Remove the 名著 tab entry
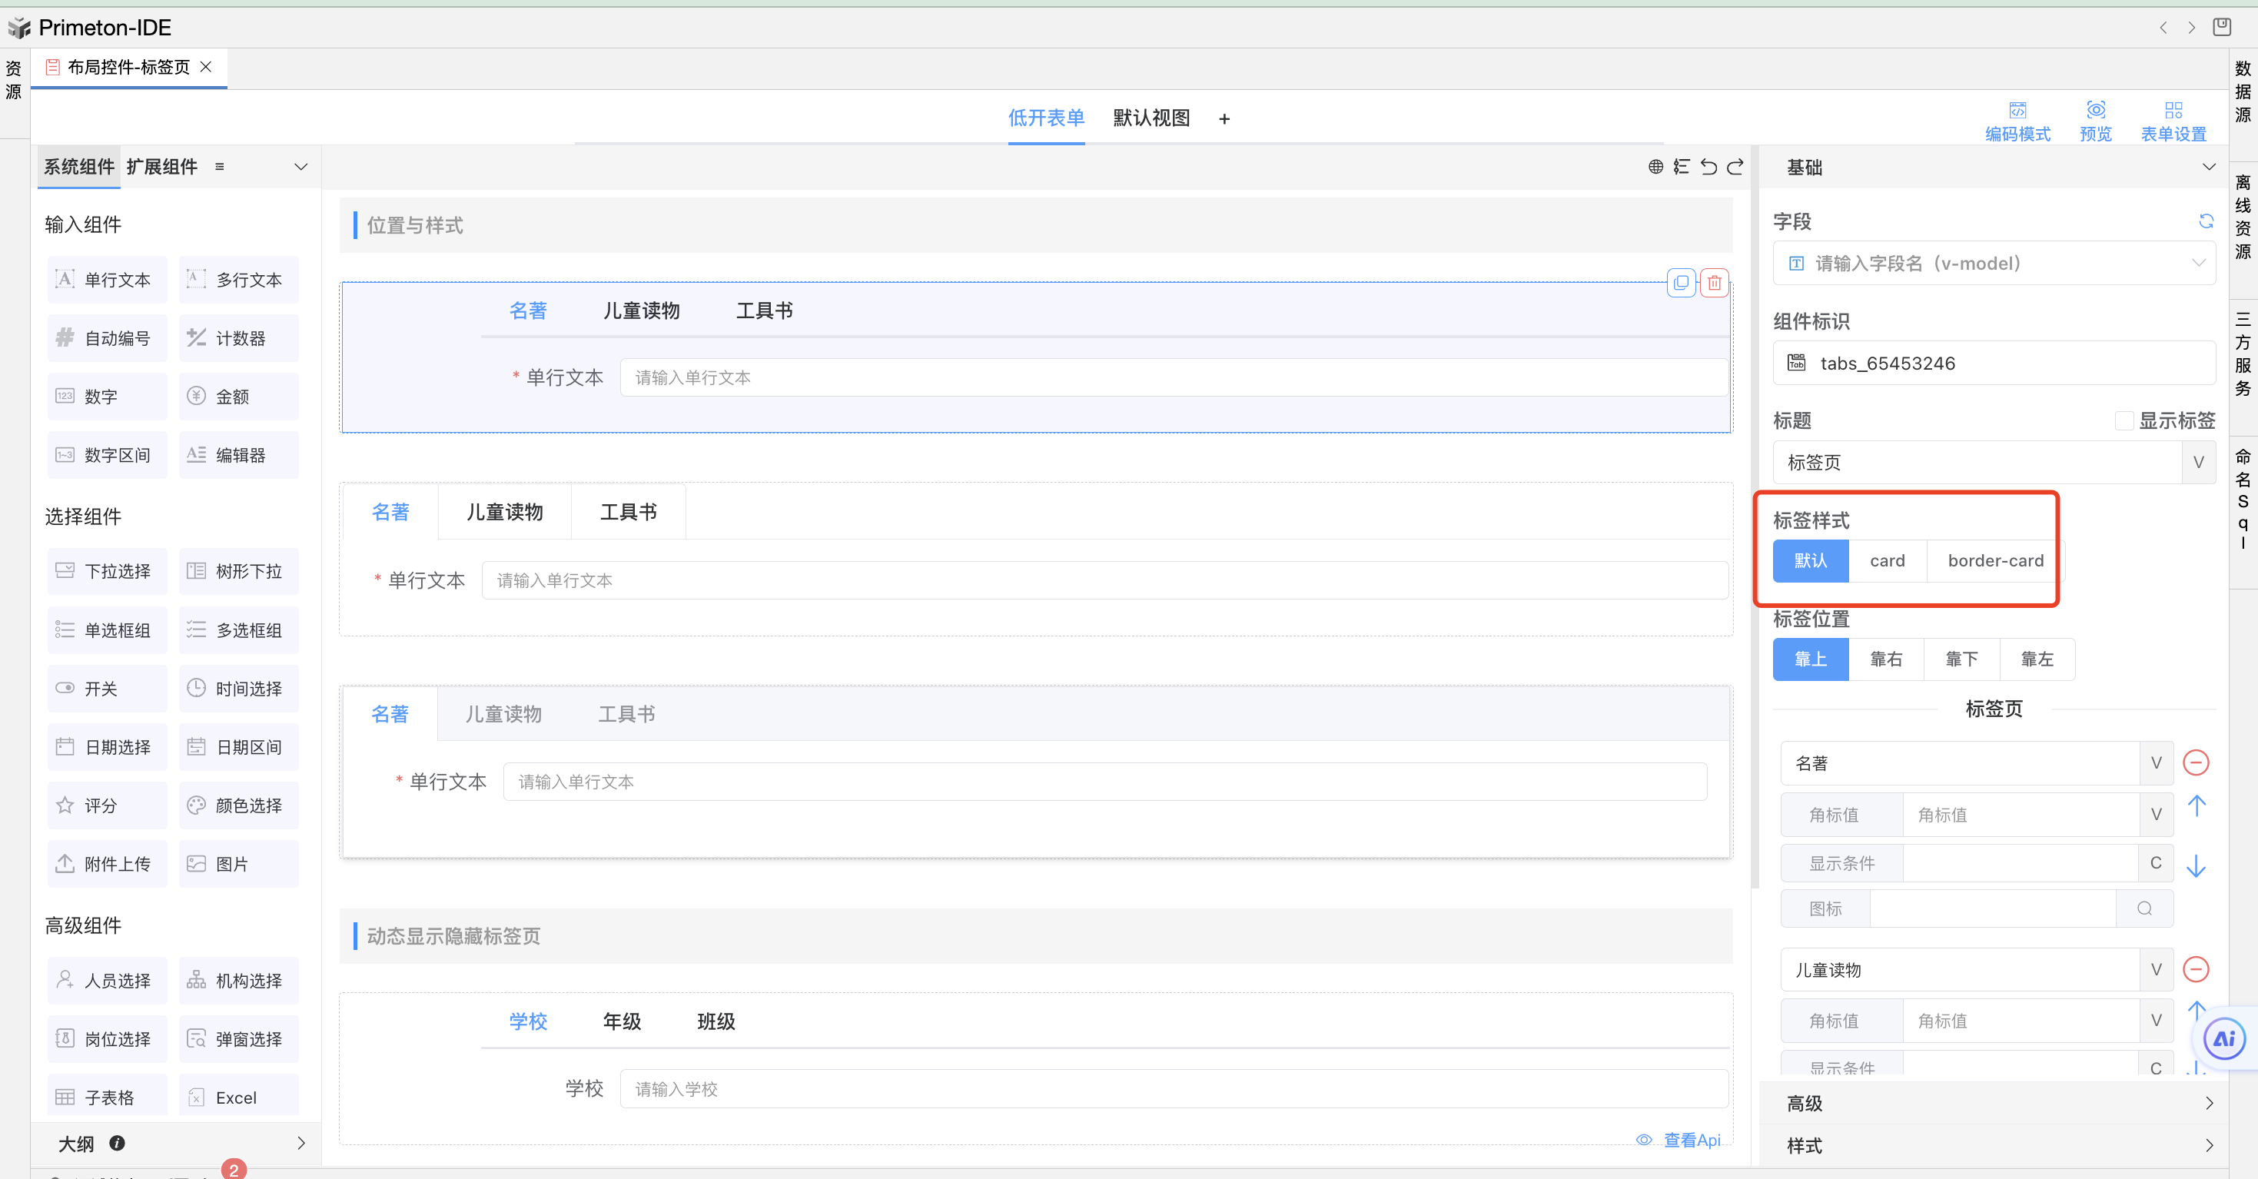Image resolution: width=2258 pixels, height=1179 pixels. (x=2195, y=762)
